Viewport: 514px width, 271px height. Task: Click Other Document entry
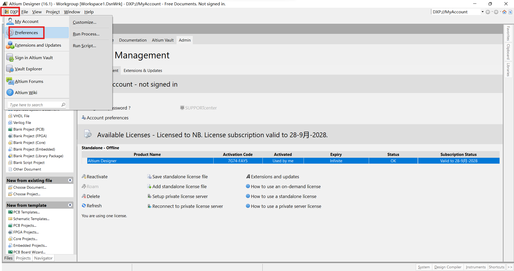coord(25,169)
